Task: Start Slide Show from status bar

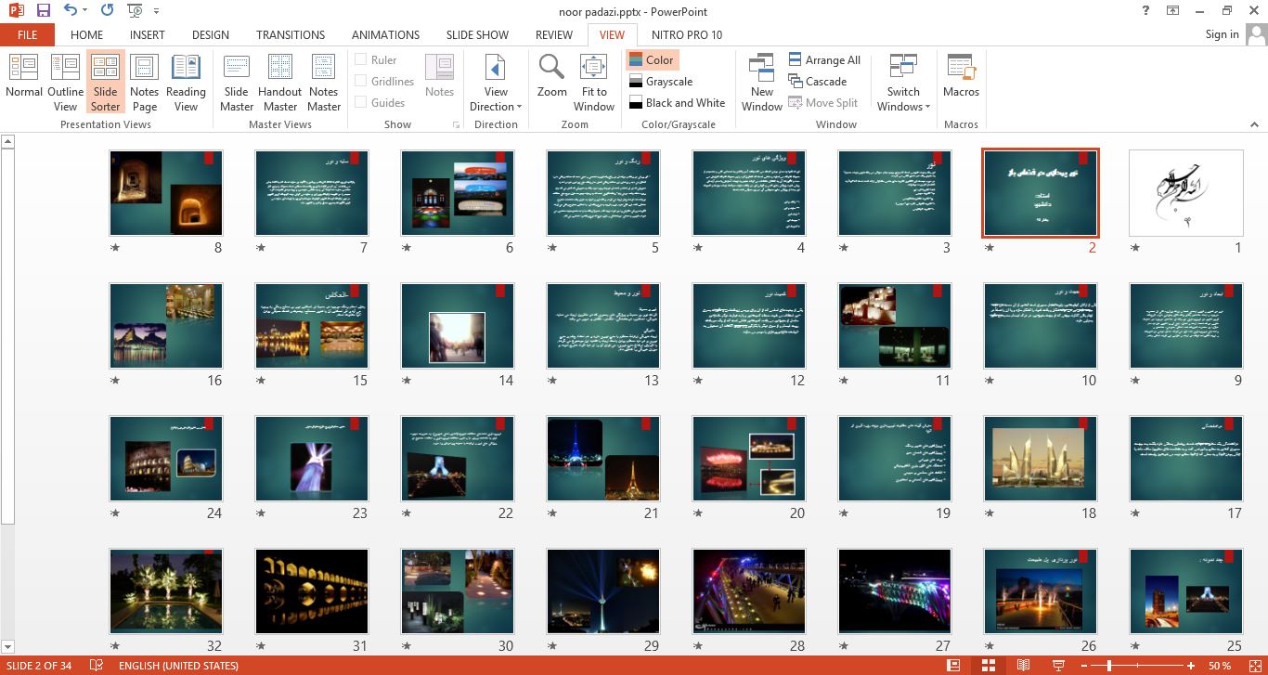Action: (1057, 666)
